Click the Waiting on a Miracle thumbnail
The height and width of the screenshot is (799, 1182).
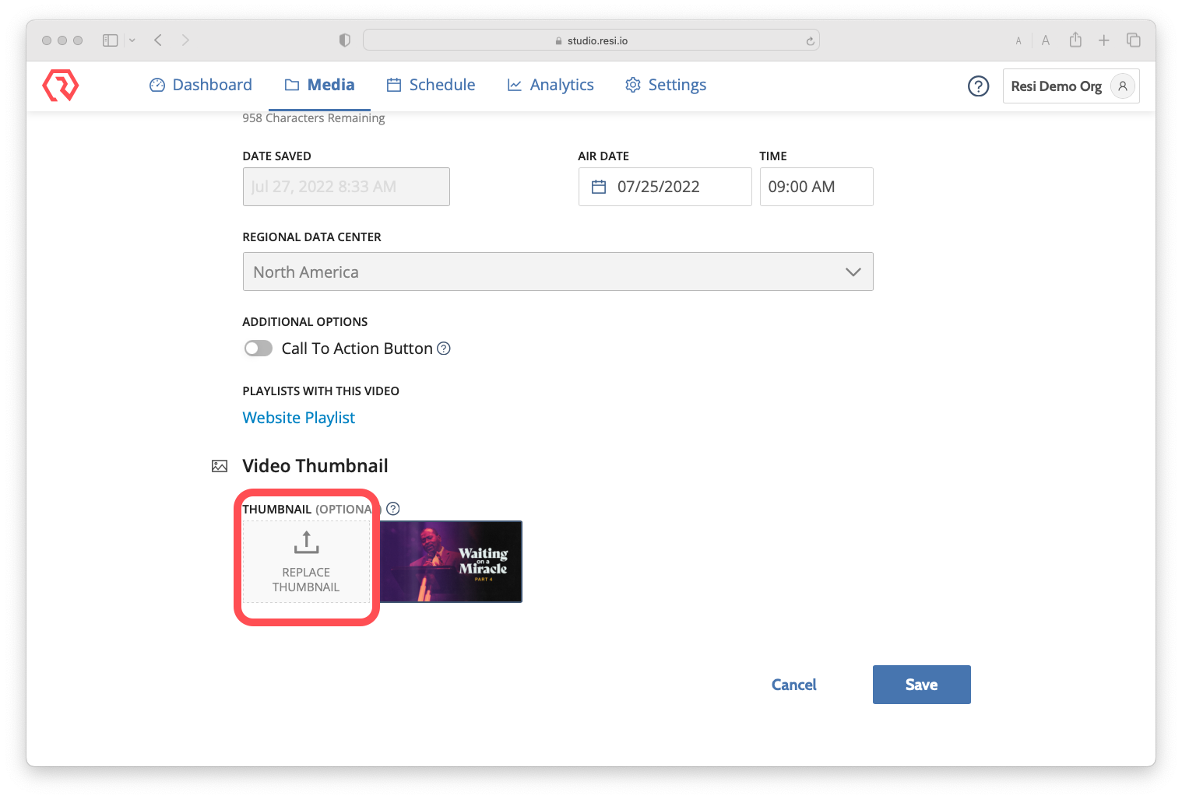pos(450,562)
